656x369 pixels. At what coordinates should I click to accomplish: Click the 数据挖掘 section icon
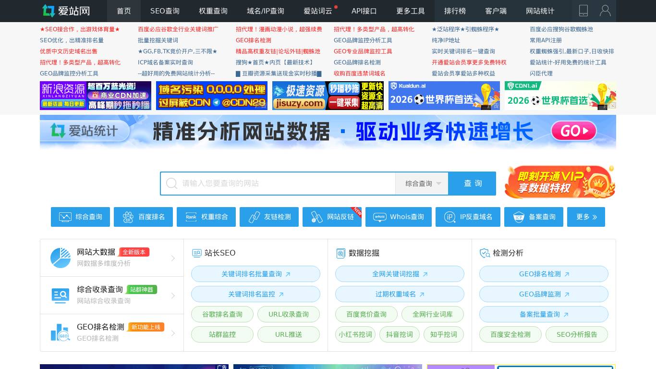point(340,253)
